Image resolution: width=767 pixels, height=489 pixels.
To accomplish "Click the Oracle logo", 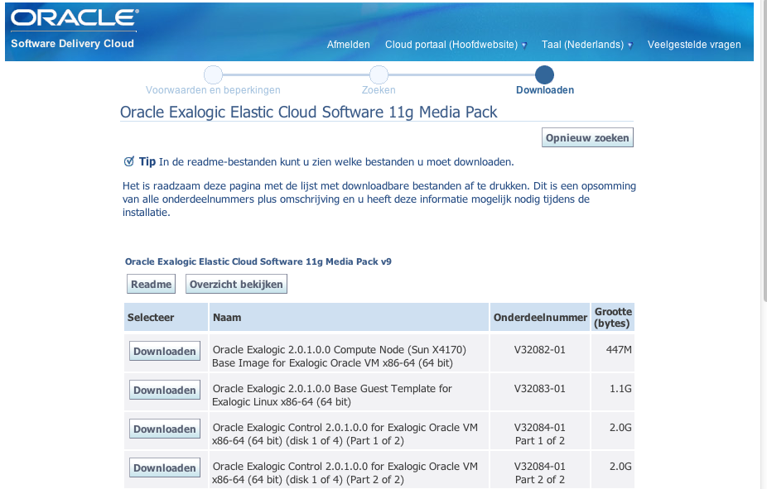I will point(75,17).
